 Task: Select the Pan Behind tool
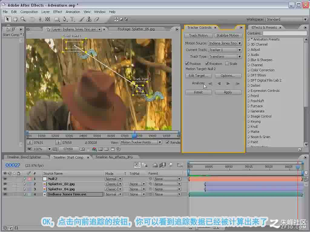(x=48, y=19)
